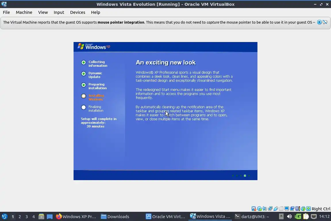331x221 pixels.
Task: Click the Right Ctrl host key label
Action: 321,209
